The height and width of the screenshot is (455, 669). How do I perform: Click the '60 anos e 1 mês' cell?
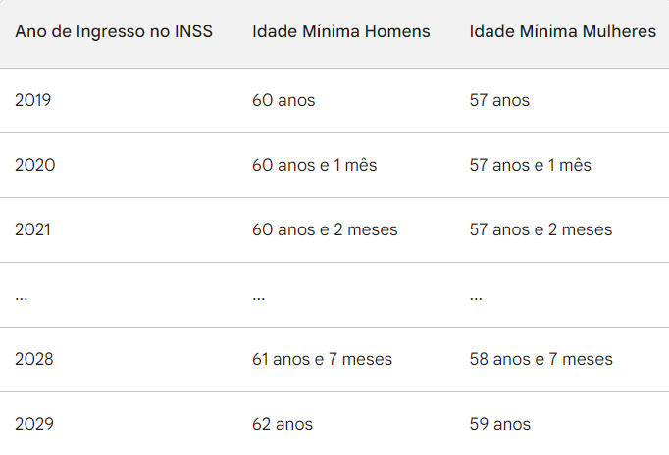(x=315, y=165)
